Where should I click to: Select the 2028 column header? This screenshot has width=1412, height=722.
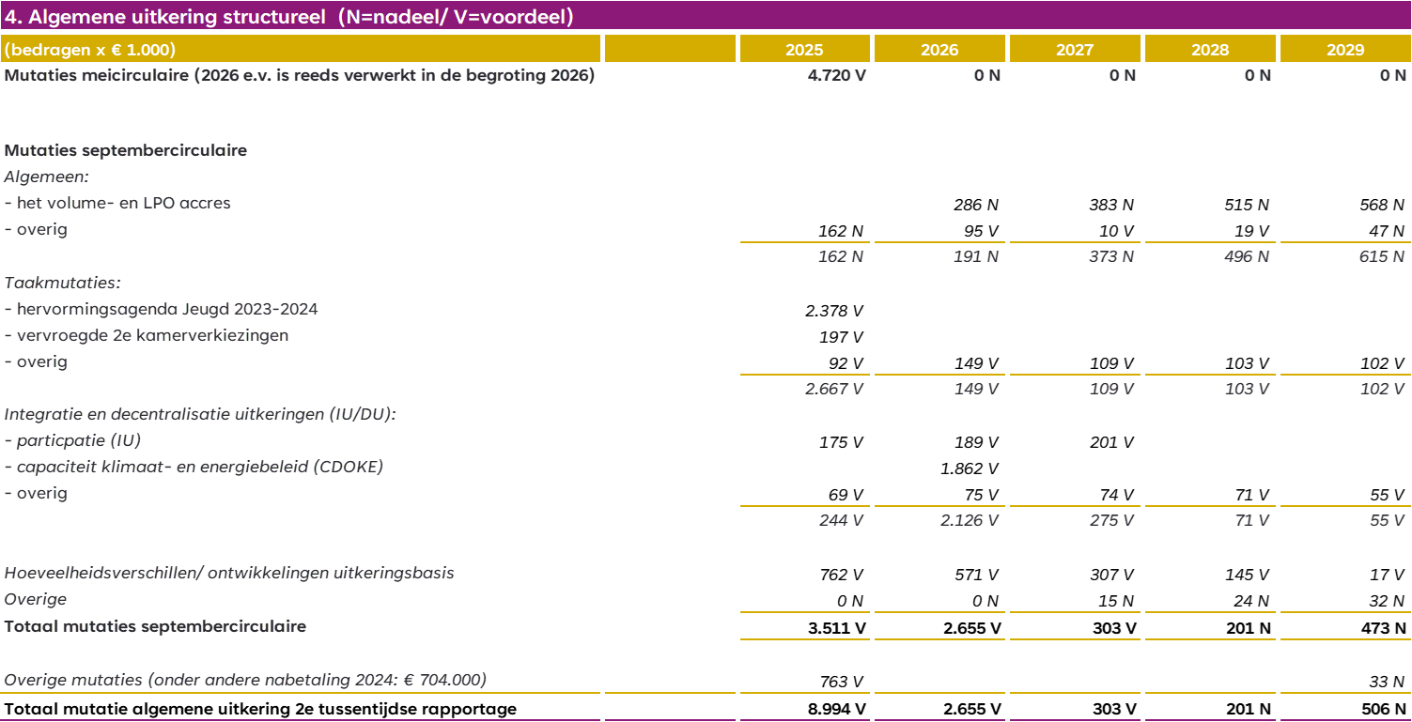(x=1210, y=50)
